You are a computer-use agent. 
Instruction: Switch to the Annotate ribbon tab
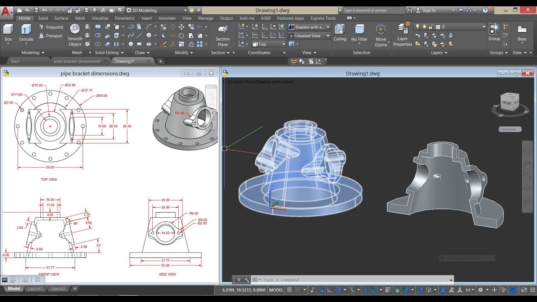click(167, 18)
